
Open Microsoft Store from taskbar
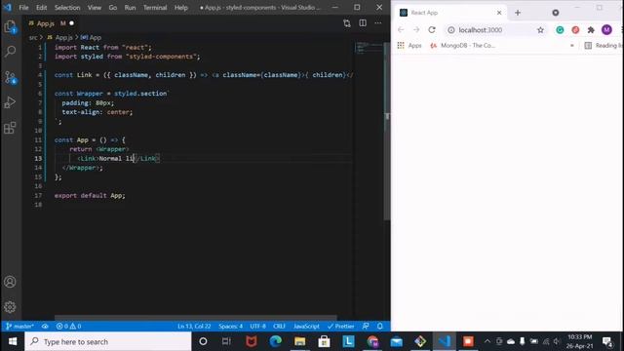coord(324,341)
